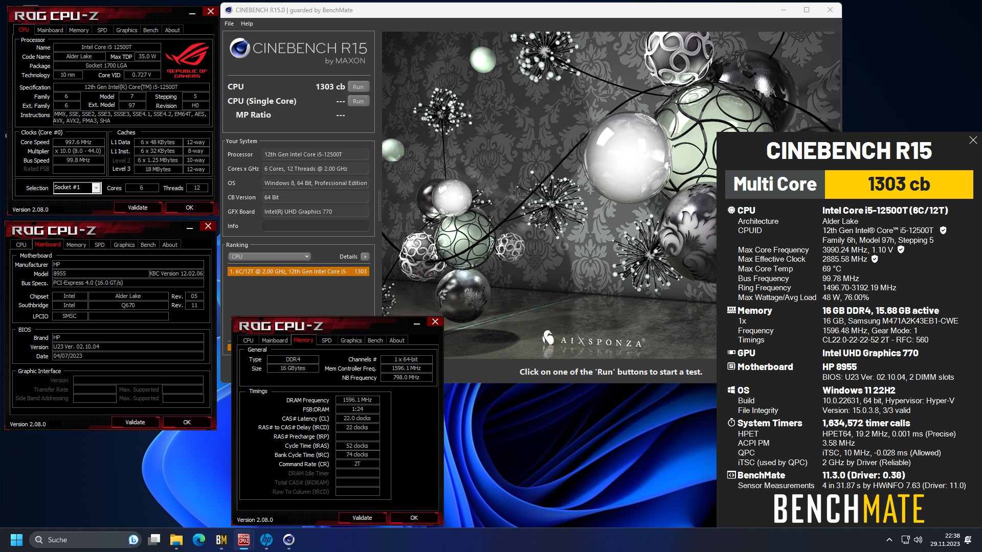Image resolution: width=982 pixels, height=552 pixels.
Task: Switch to Cinebench via its taskbar icon
Action: coord(289,540)
